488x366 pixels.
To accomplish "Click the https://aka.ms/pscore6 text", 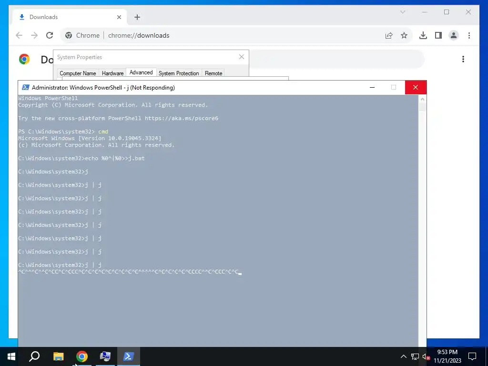I will click(182, 118).
